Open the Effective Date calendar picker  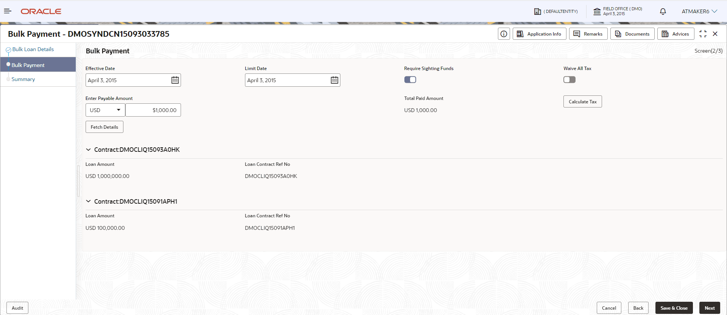[175, 80]
